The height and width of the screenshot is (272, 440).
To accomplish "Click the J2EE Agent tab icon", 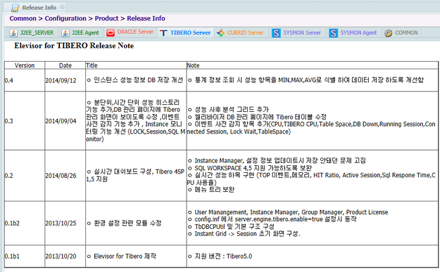I will [66, 33].
